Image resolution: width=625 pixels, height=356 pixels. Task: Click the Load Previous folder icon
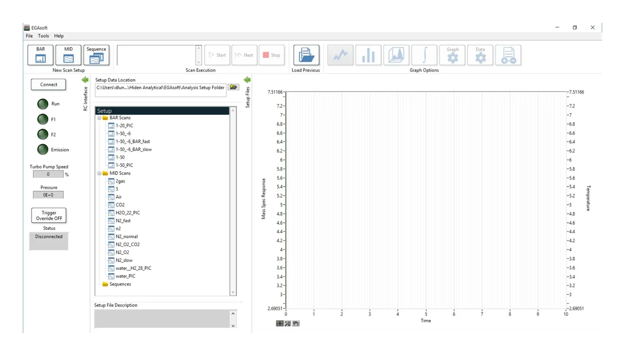coord(306,55)
